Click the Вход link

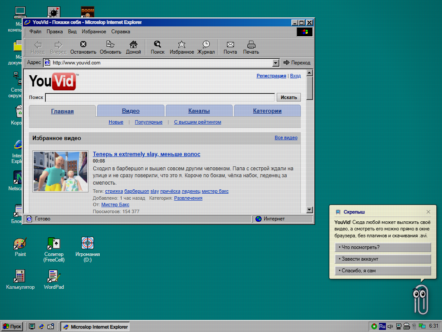[295, 76]
